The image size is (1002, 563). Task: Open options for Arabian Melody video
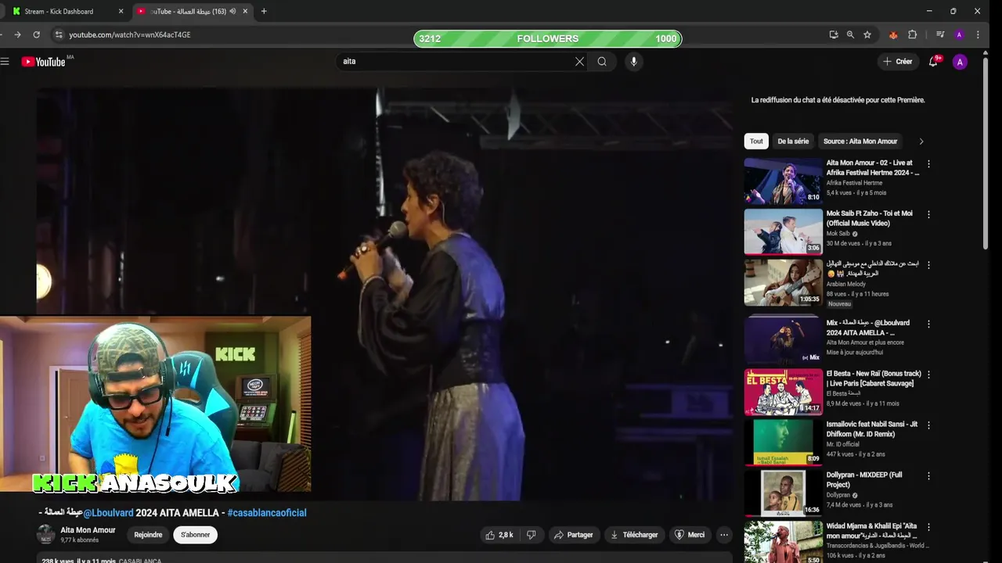(x=928, y=265)
